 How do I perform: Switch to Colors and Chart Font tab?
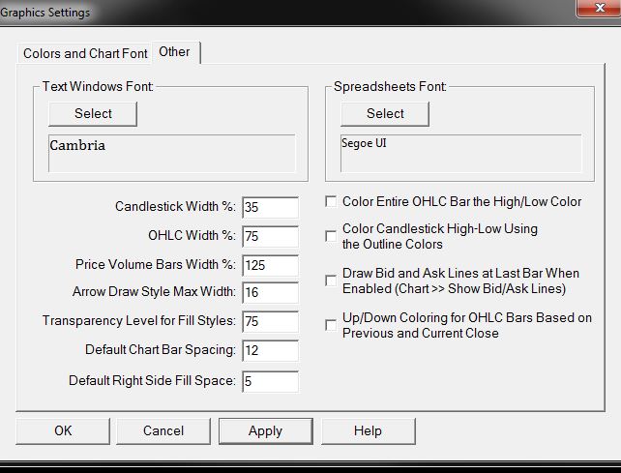[84, 53]
